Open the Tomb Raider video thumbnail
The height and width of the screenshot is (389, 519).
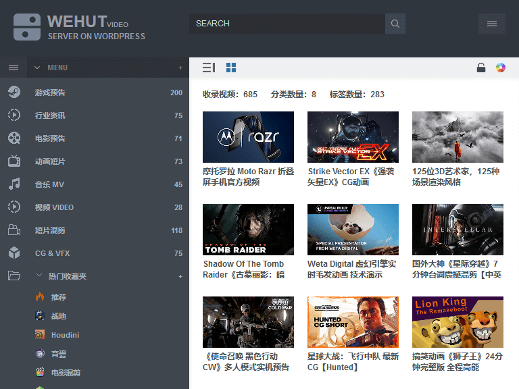(248, 230)
